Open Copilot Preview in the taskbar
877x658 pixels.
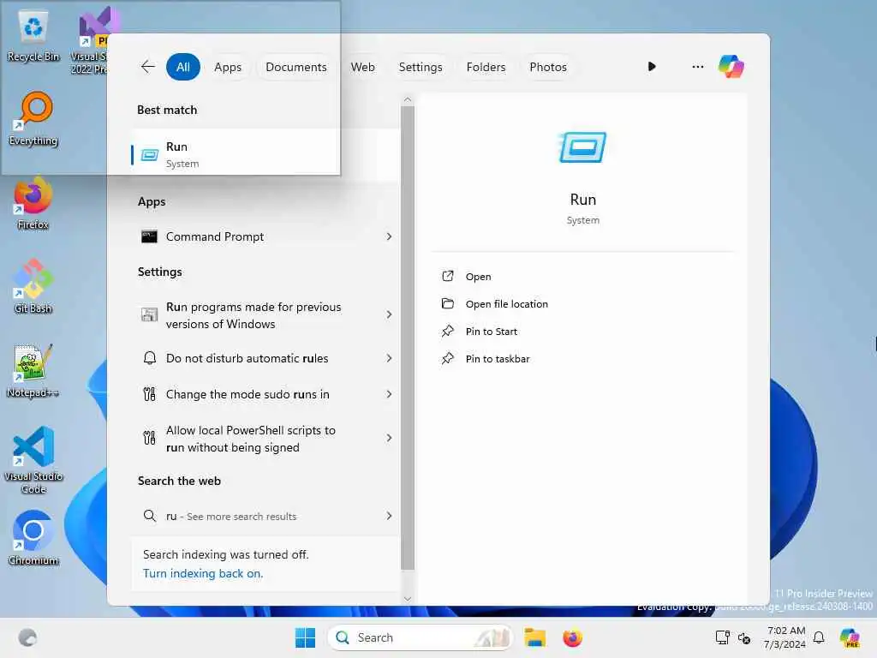coord(850,637)
